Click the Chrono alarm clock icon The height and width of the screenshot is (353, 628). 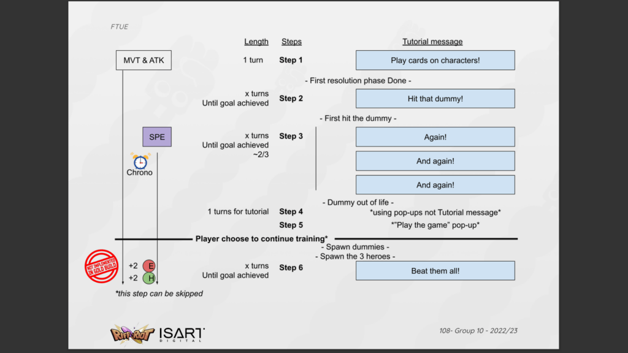coord(140,161)
